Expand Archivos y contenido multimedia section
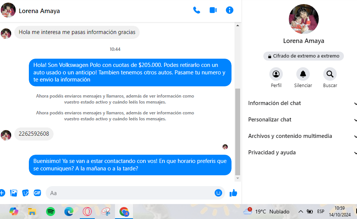Viewport: 357px width, 219px height. coord(302,136)
